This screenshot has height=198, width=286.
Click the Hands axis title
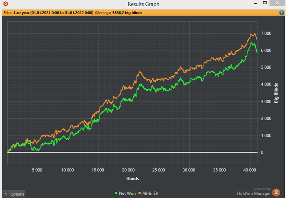133,178
